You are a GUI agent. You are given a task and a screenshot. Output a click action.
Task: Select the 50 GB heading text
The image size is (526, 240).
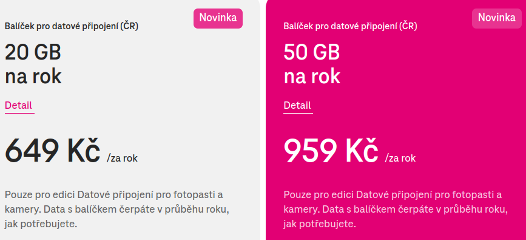point(312,53)
